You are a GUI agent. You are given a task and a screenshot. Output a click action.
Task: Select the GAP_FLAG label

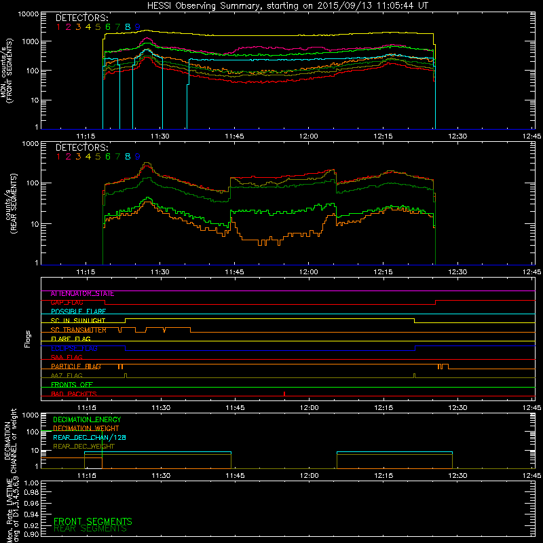67,303
